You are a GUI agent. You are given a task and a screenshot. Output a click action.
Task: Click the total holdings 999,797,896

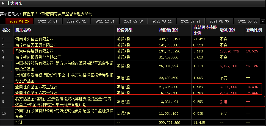[x=170, y=122]
